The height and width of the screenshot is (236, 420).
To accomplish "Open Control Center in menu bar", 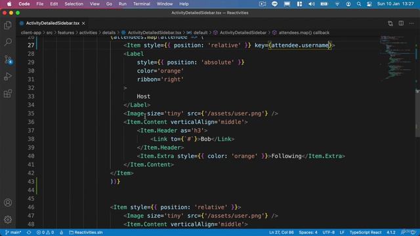I will tap(369, 4).
